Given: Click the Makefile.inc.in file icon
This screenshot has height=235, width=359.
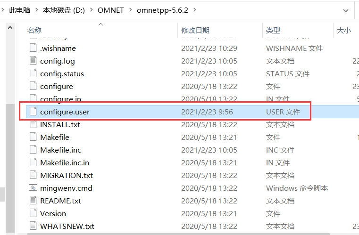Looking at the screenshot, I should (x=33, y=162).
